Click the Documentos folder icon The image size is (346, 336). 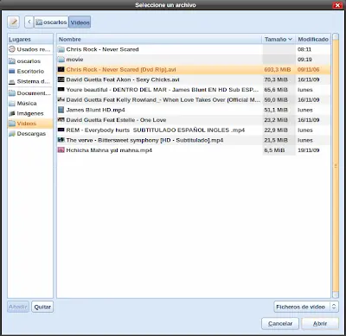click(x=12, y=93)
